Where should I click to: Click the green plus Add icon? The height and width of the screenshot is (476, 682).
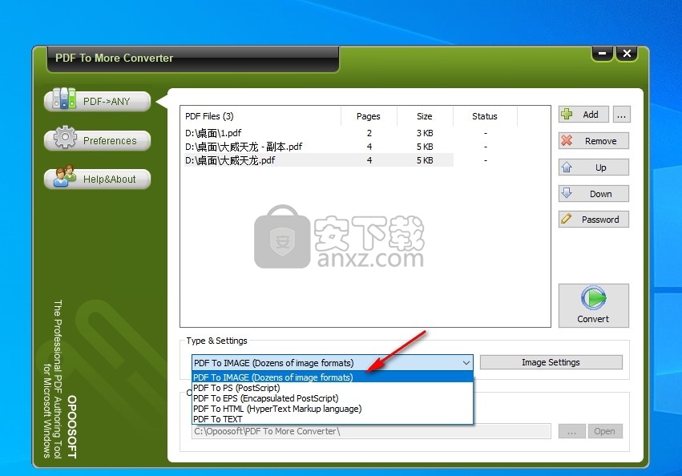(567, 114)
